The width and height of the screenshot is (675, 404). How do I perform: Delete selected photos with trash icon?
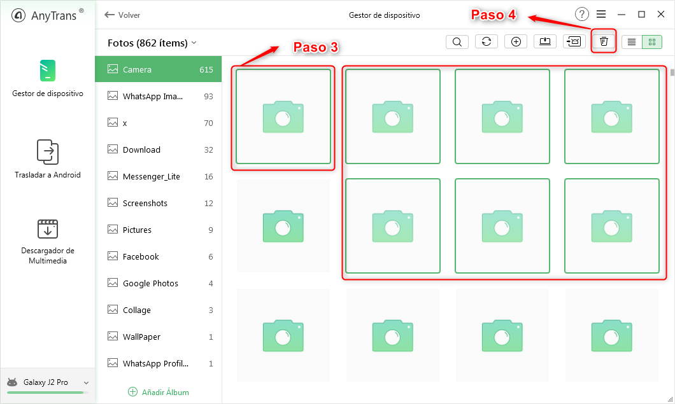pos(603,41)
